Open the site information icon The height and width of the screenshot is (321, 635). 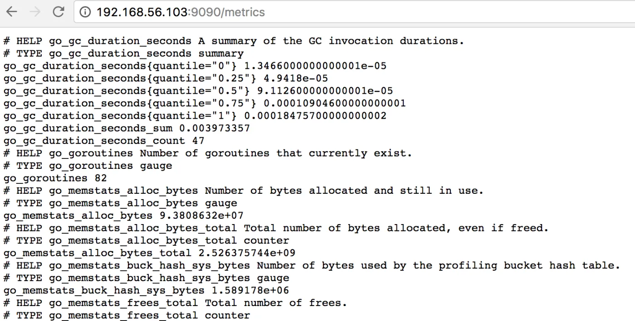85,12
